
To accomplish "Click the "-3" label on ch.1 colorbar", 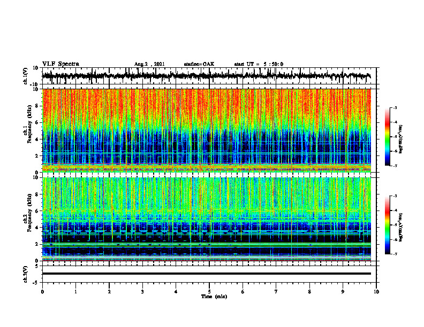I will point(395,107).
